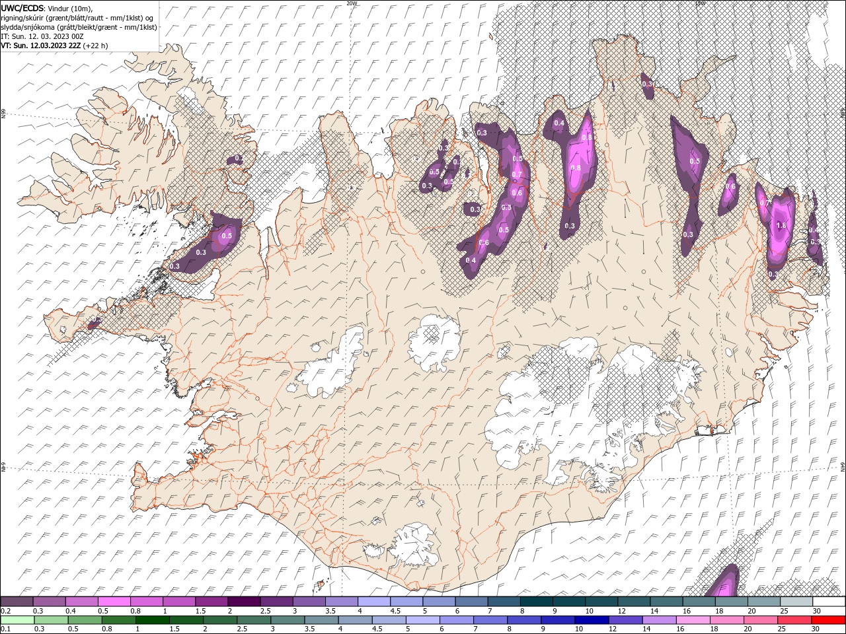Click the '(+22 h)' forecast offset text
The width and height of the screenshot is (846, 634).
(x=95, y=46)
